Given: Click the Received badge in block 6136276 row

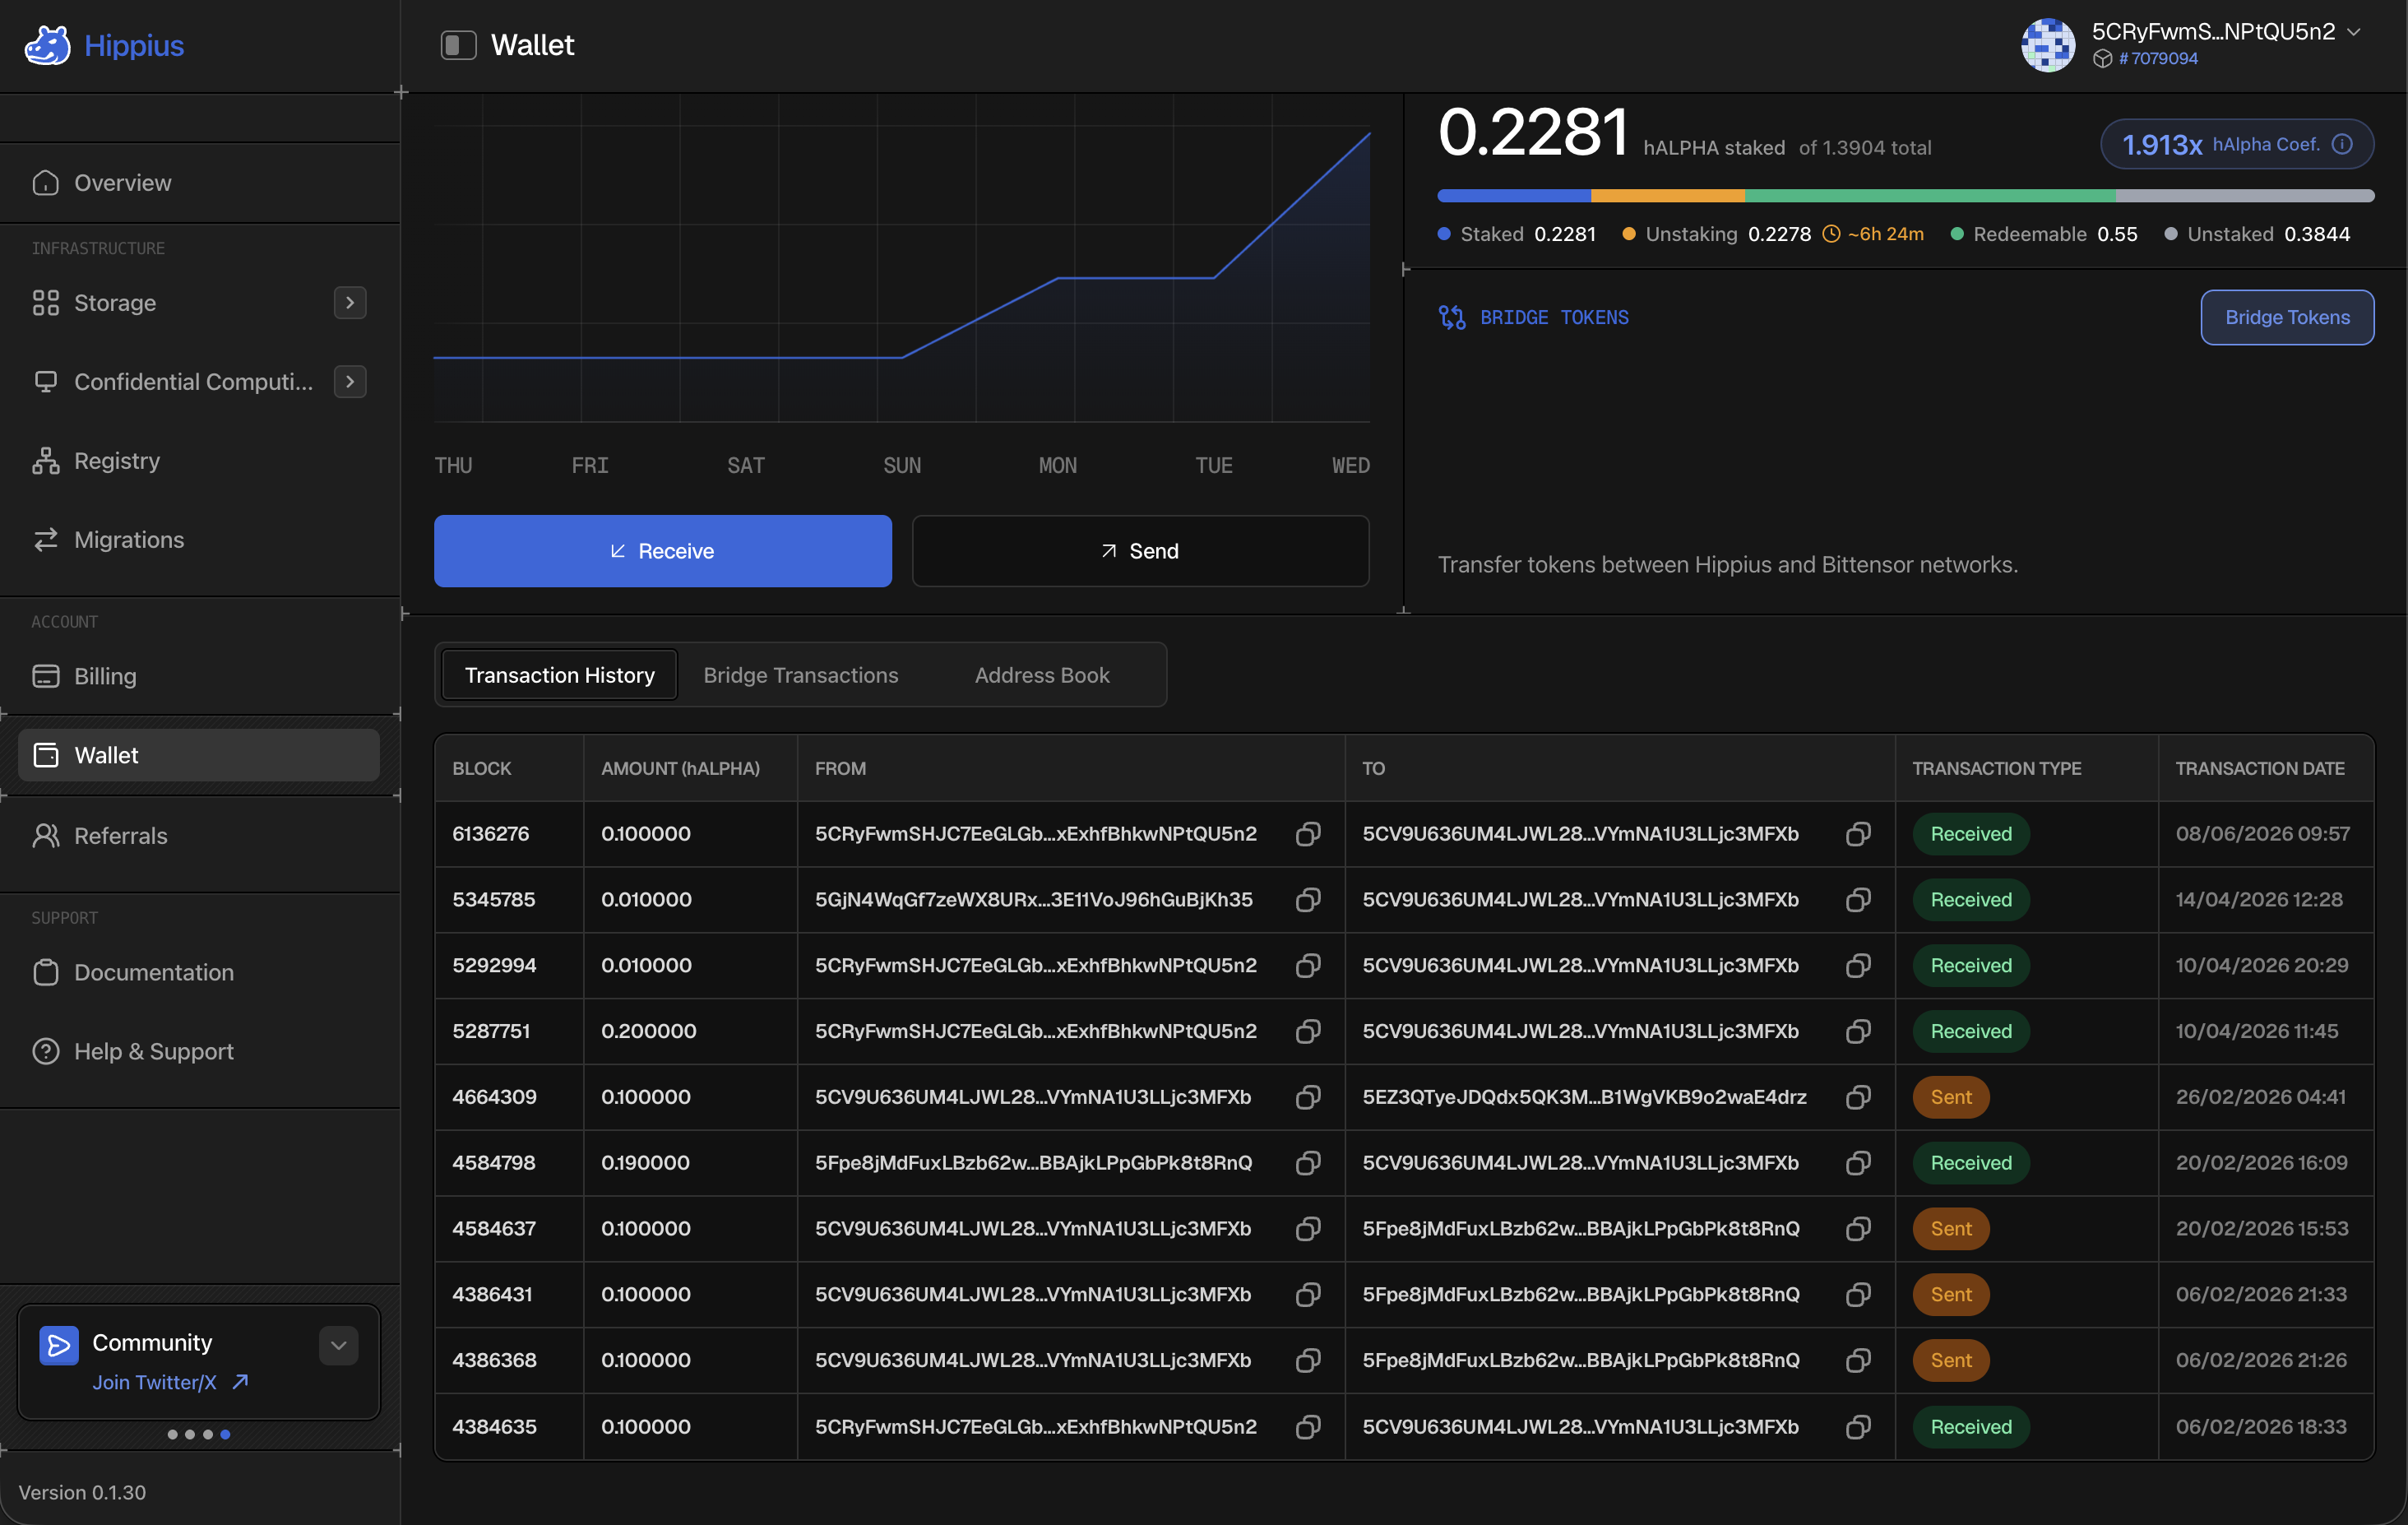Looking at the screenshot, I should pyautogui.click(x=1971, y=834).
